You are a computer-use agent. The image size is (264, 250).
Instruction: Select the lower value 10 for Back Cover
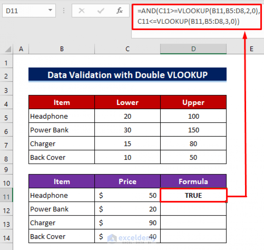point(127,157)
